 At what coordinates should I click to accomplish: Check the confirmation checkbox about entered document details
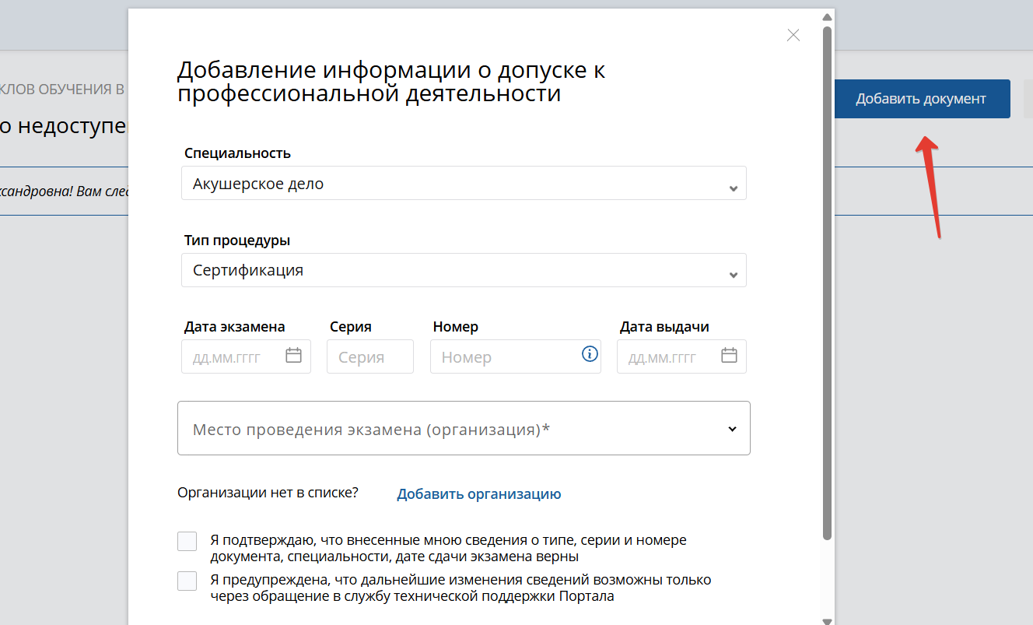187,540
